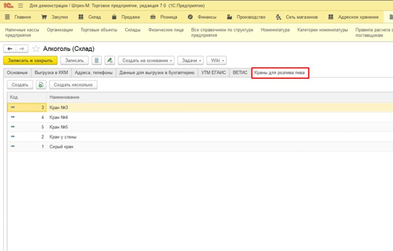Go forward with the right arrow button
393x251 pixels.
click(22, 49)
